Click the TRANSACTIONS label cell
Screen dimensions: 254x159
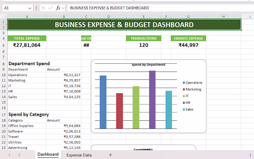pos(144,38)
